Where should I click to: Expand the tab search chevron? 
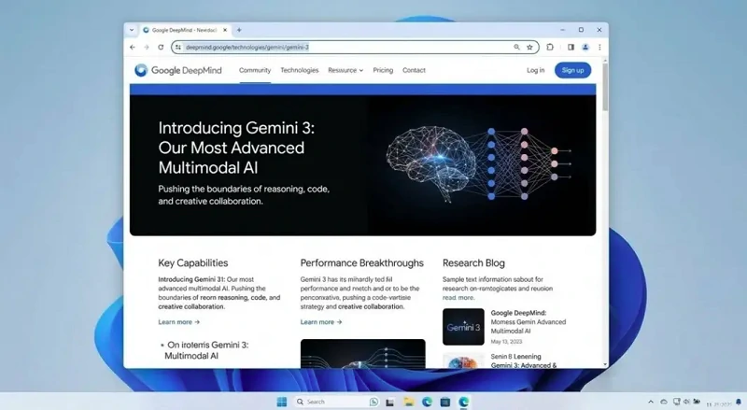coord(132,30)
